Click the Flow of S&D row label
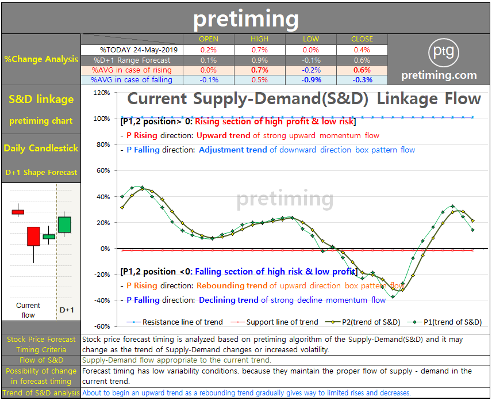Viewport: 492px width, 400px height. pyautogui.click(x=41, y=360)
